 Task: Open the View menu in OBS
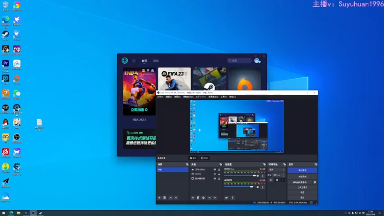pyautogui.click(x=177, y=97)
